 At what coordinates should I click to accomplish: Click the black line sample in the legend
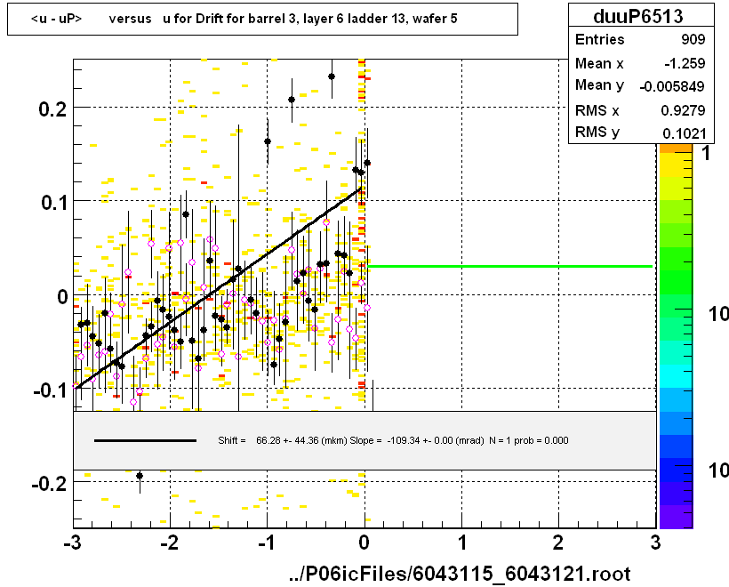(x=145, y=440)
